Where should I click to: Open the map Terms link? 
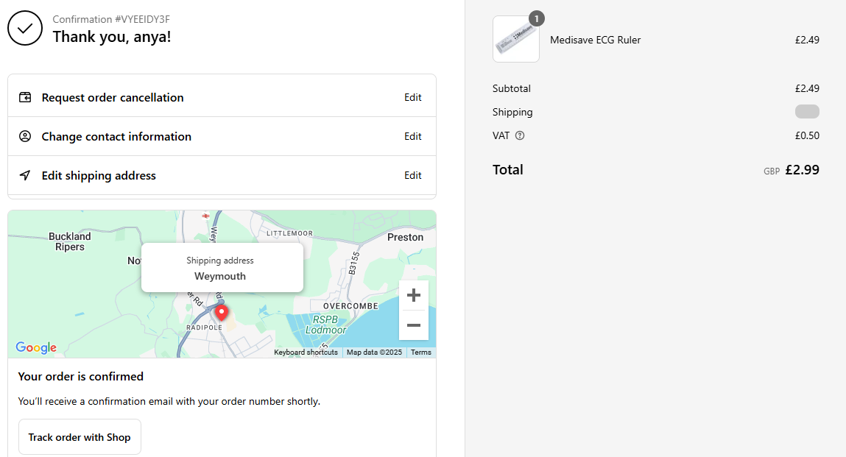click(421, 353)
